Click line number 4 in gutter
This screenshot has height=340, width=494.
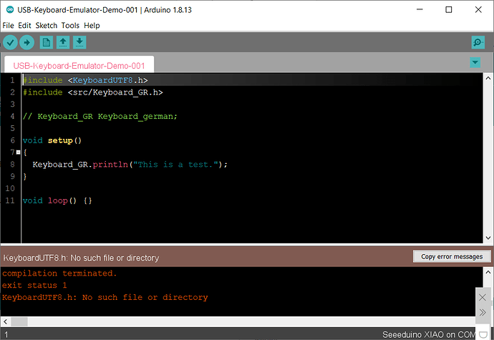point(12,116)
